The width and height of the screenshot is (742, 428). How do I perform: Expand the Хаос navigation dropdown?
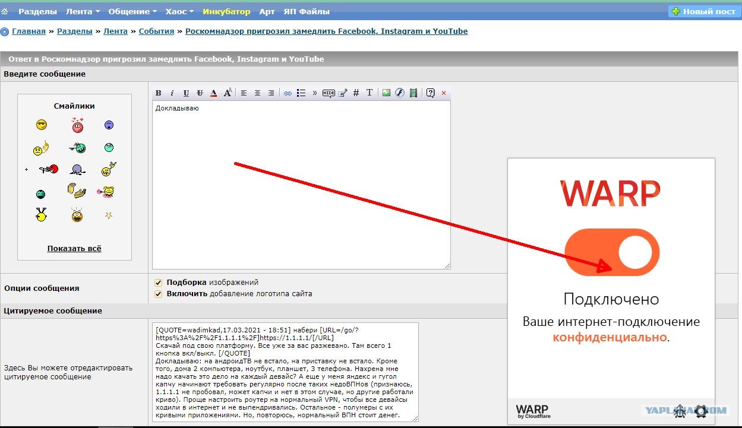click(179, 11)
